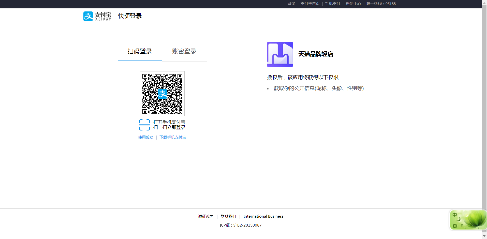Switch to the 扫码登录 tab
The image size is (487, 239).
pos(140,51)
